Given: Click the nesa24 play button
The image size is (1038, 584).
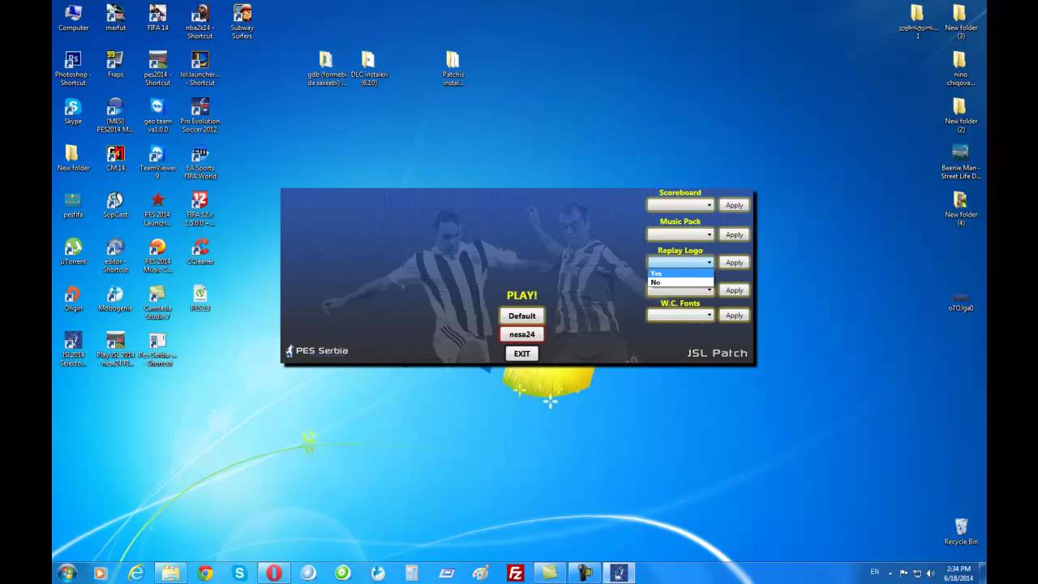Looking at the screenshot, I should pyautogui.click(x=522, y=334).
